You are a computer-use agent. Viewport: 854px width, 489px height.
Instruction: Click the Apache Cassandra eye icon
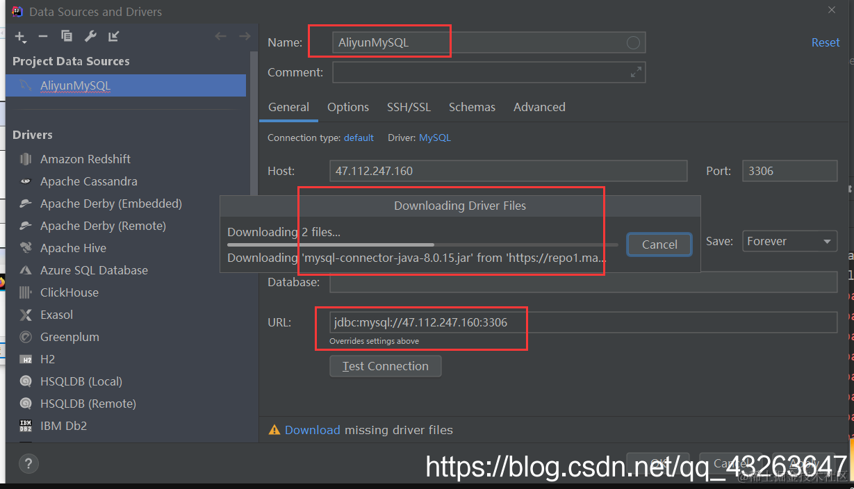[26, 181]
